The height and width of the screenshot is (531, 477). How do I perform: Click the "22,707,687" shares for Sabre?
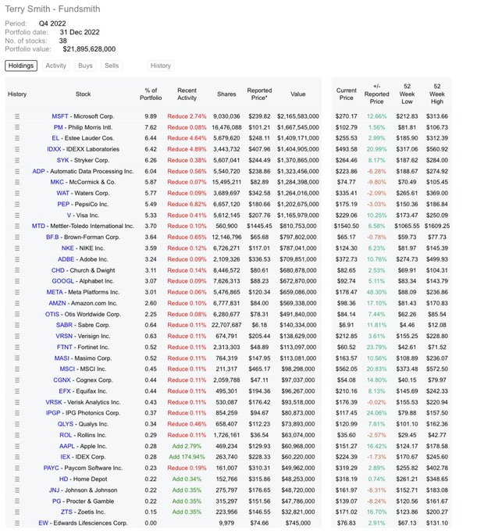[x=226, y=325]
